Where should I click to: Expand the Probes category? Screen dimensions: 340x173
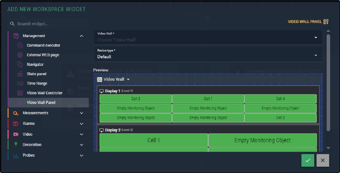pyautogui.click(x=81, y=156)
